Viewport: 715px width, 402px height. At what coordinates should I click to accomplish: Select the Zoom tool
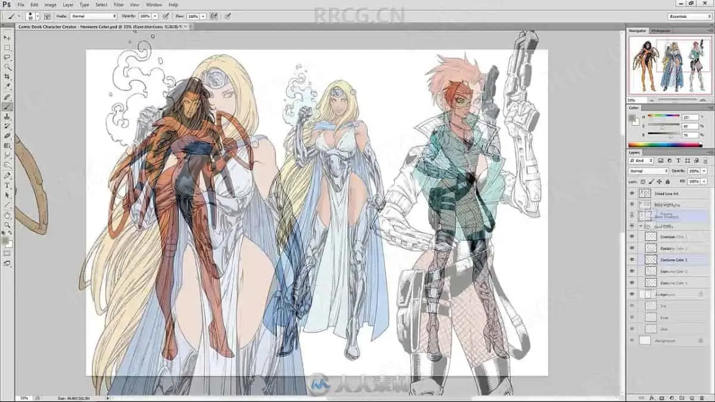point(7,225)
